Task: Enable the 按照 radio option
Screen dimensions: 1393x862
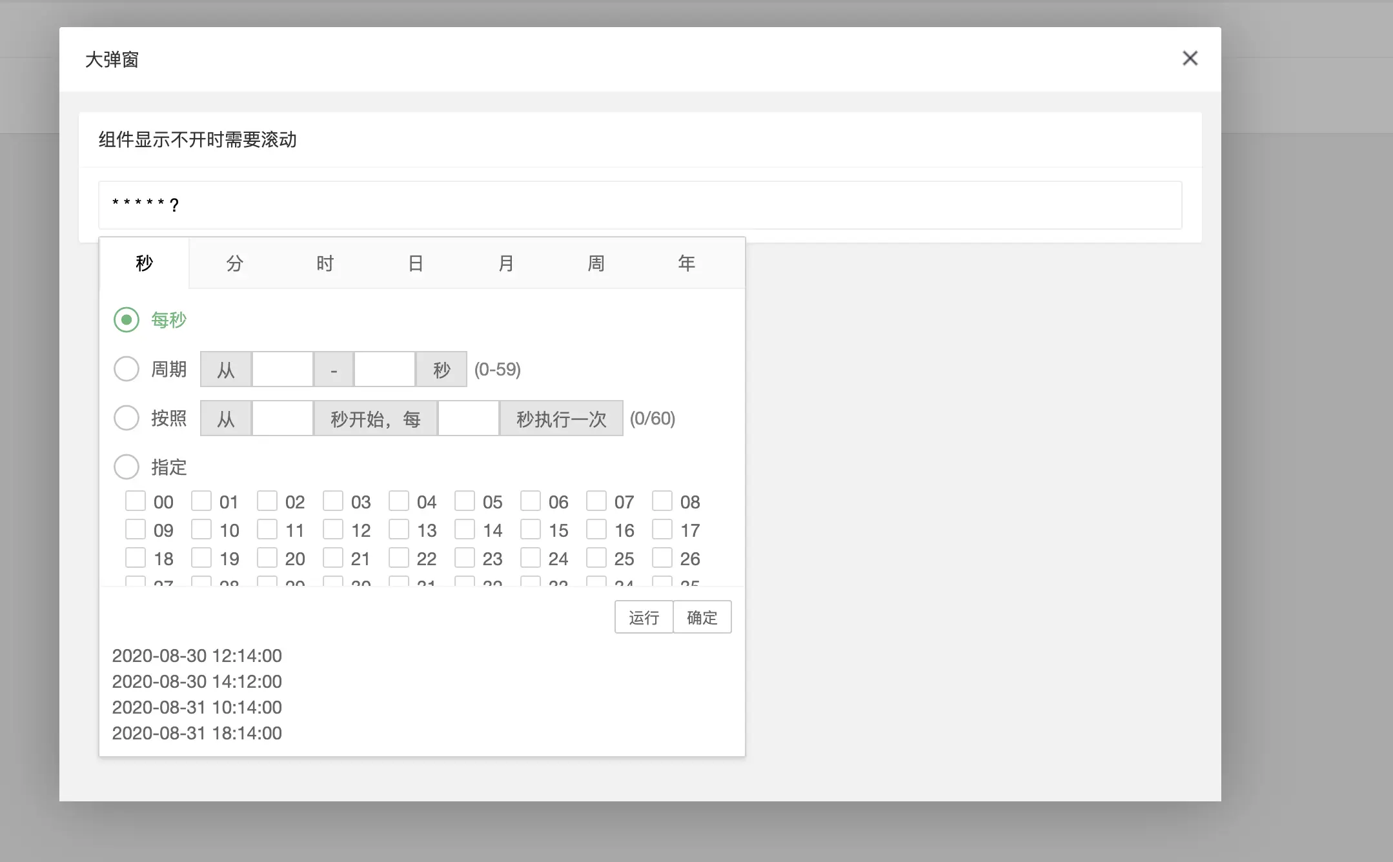Action: tap(127, 418)
